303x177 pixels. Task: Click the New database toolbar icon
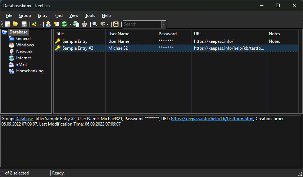[x=8, y=24]
